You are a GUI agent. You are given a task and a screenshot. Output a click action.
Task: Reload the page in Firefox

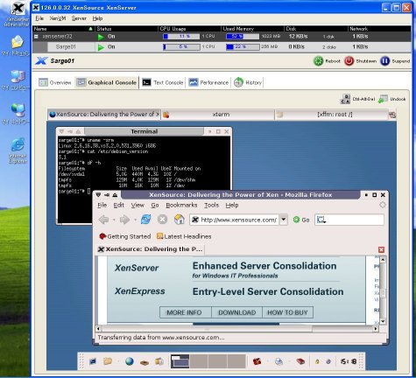pos(145,220)
